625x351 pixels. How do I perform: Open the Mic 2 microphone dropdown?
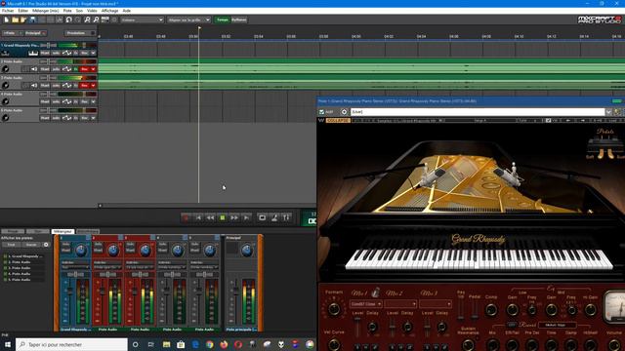(400, 304)
